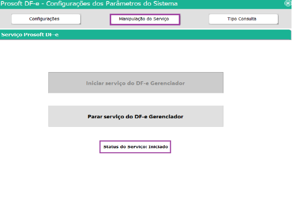Close the Prosoft DF-e window
This screenshot has height=200, width=292.
point(288,3)
